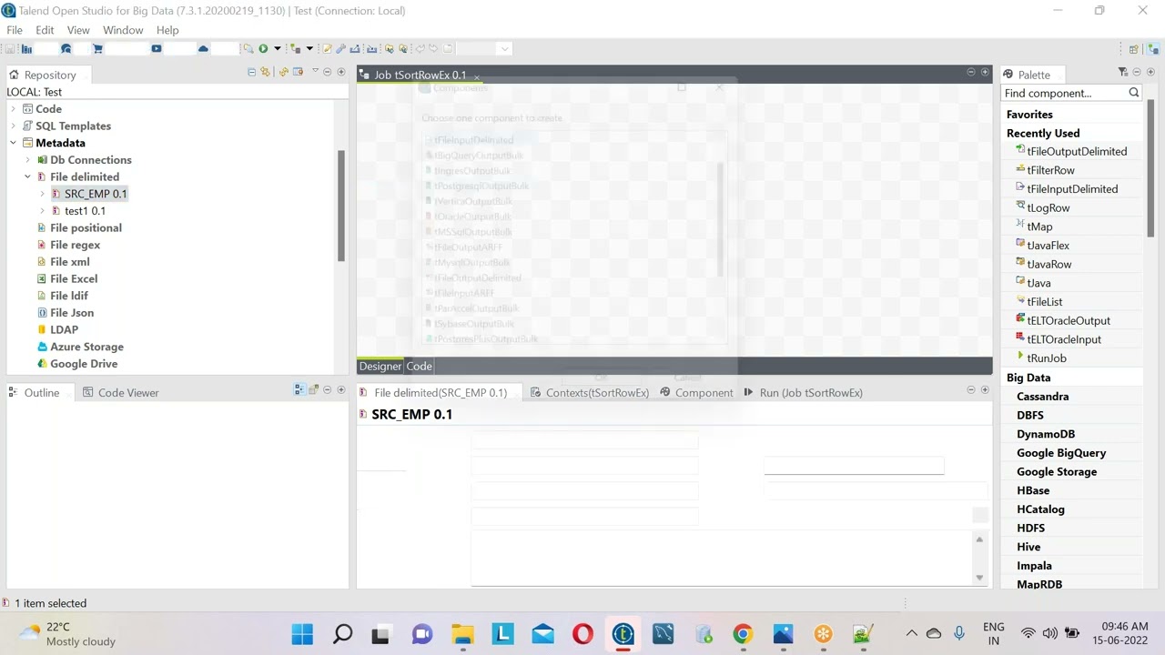The image size is (1165, 655).
Task: Open the Help menu
Action: (167, 30)
